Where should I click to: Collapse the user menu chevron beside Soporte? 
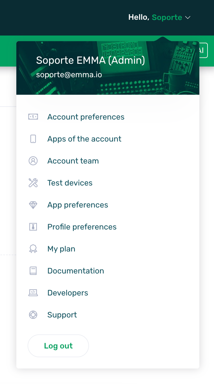(188, 18)
